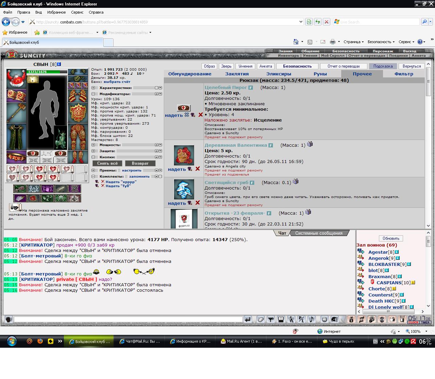Select the red boots equipment slot
The image size is (435, 379).
[78, 157]
